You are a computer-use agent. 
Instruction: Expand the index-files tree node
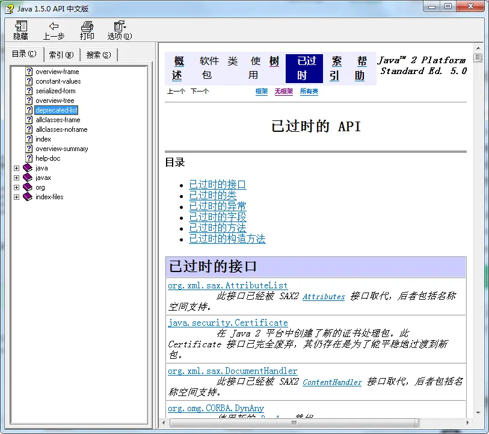click(17, 197)
